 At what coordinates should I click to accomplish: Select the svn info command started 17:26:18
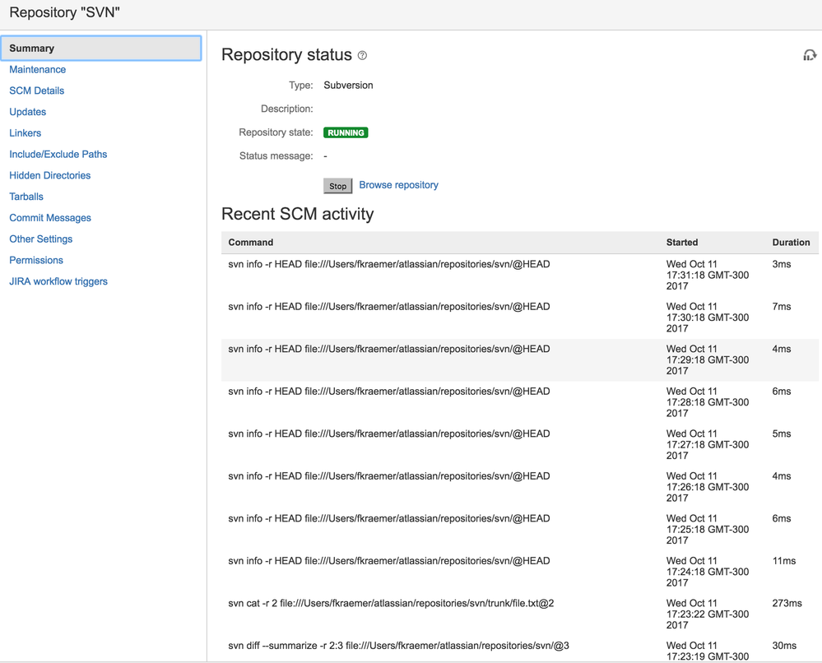519,488
